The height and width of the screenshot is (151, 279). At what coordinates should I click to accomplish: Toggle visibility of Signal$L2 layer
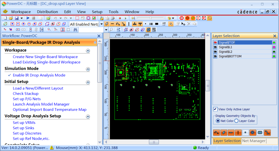pos(215,52)
